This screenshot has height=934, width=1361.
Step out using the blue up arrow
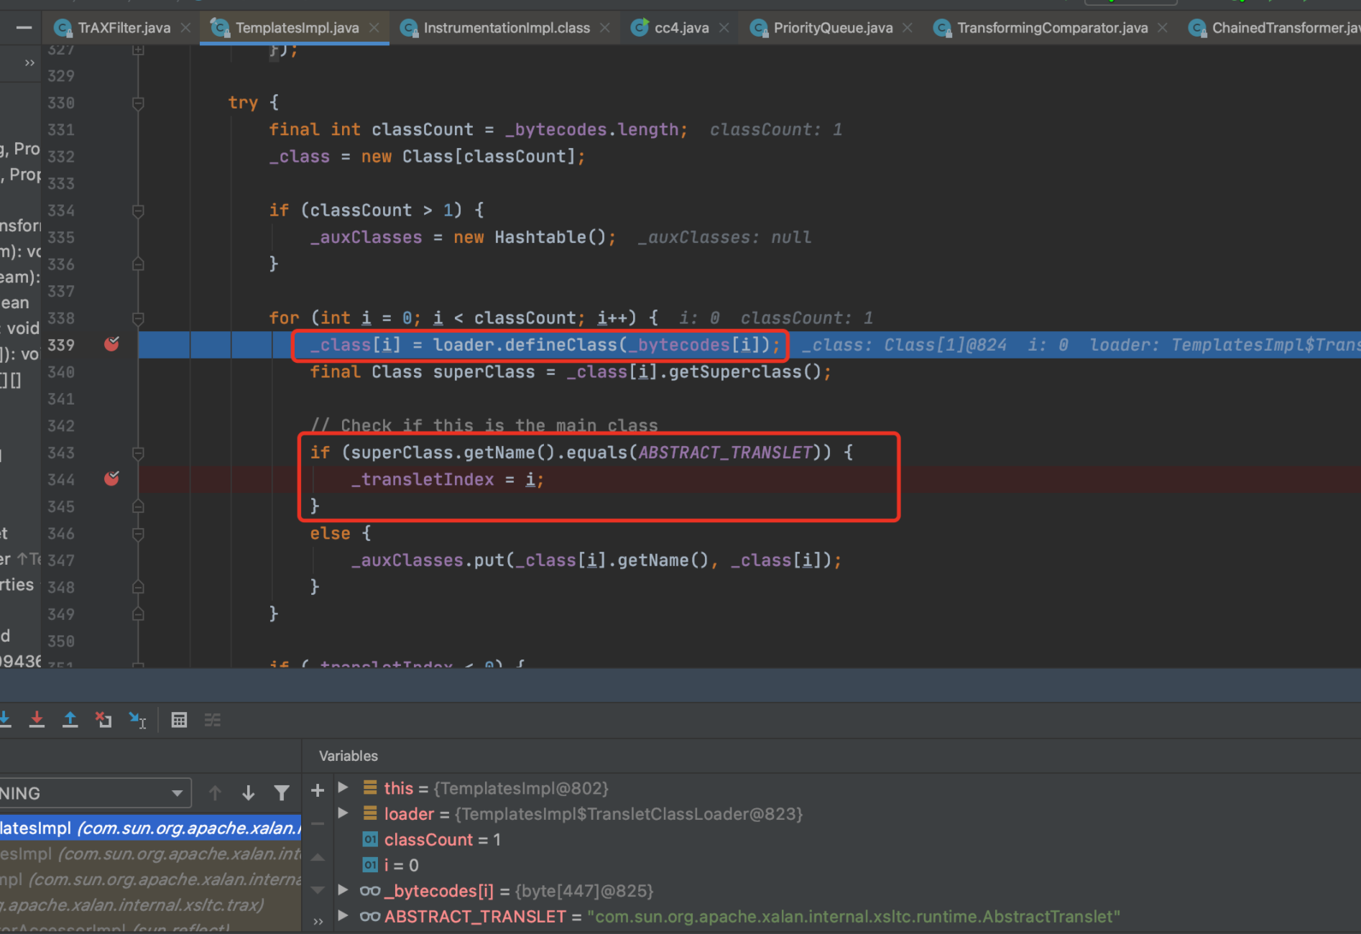coord(70,719)
